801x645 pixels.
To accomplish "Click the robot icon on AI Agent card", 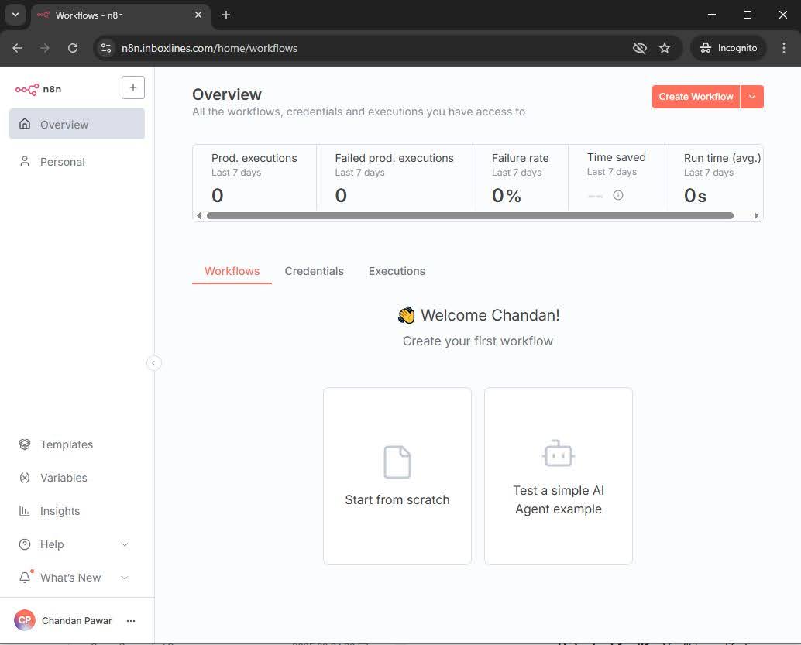I will point(558,454).
